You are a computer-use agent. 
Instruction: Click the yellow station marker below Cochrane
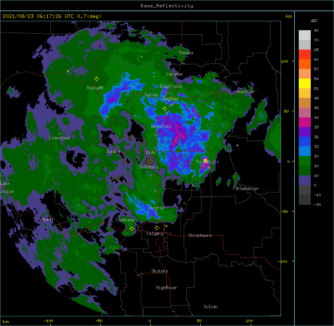point(132,228)
